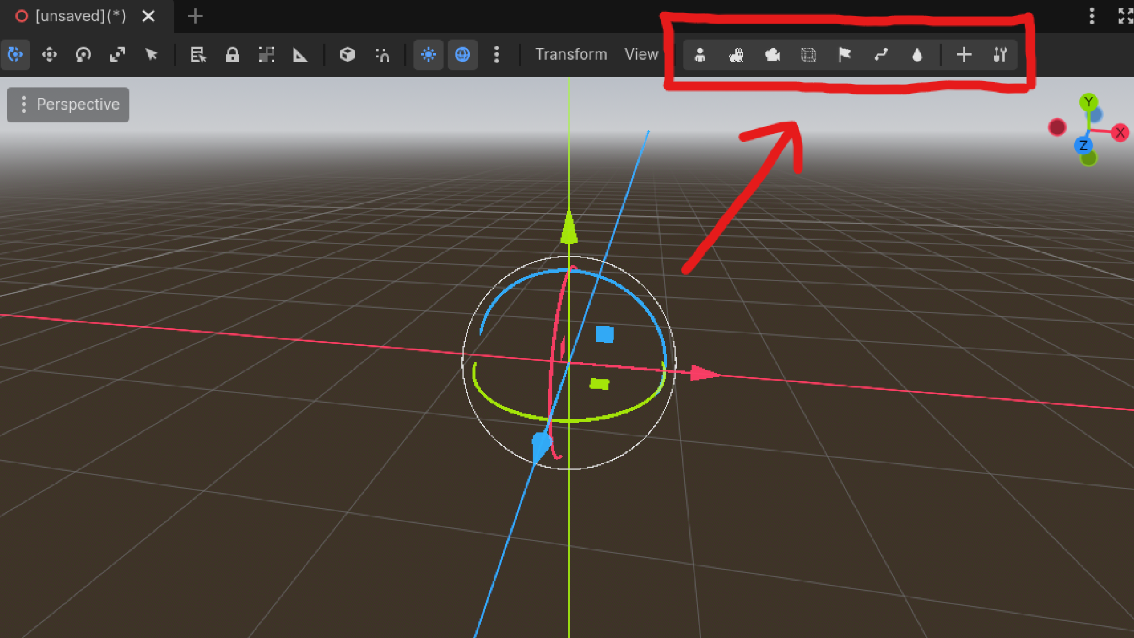The image size is (1134, 638).
Task: Toggle preview sunlight button
Action: tap(428, 55)
